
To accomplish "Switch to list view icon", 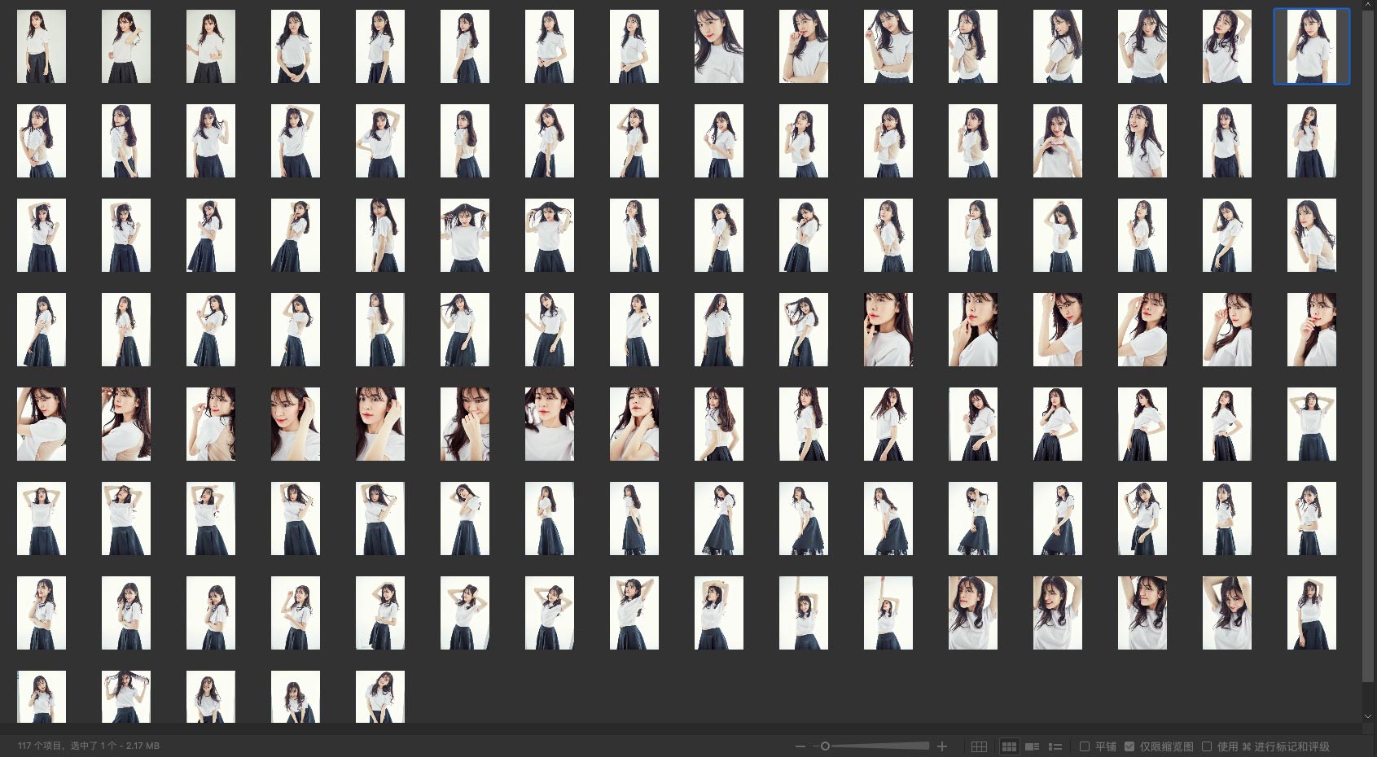I will tap(1055, 746).
